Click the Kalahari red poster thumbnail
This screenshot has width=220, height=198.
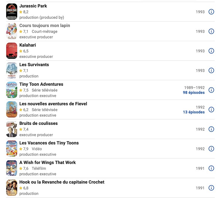(x=12, y=51)
